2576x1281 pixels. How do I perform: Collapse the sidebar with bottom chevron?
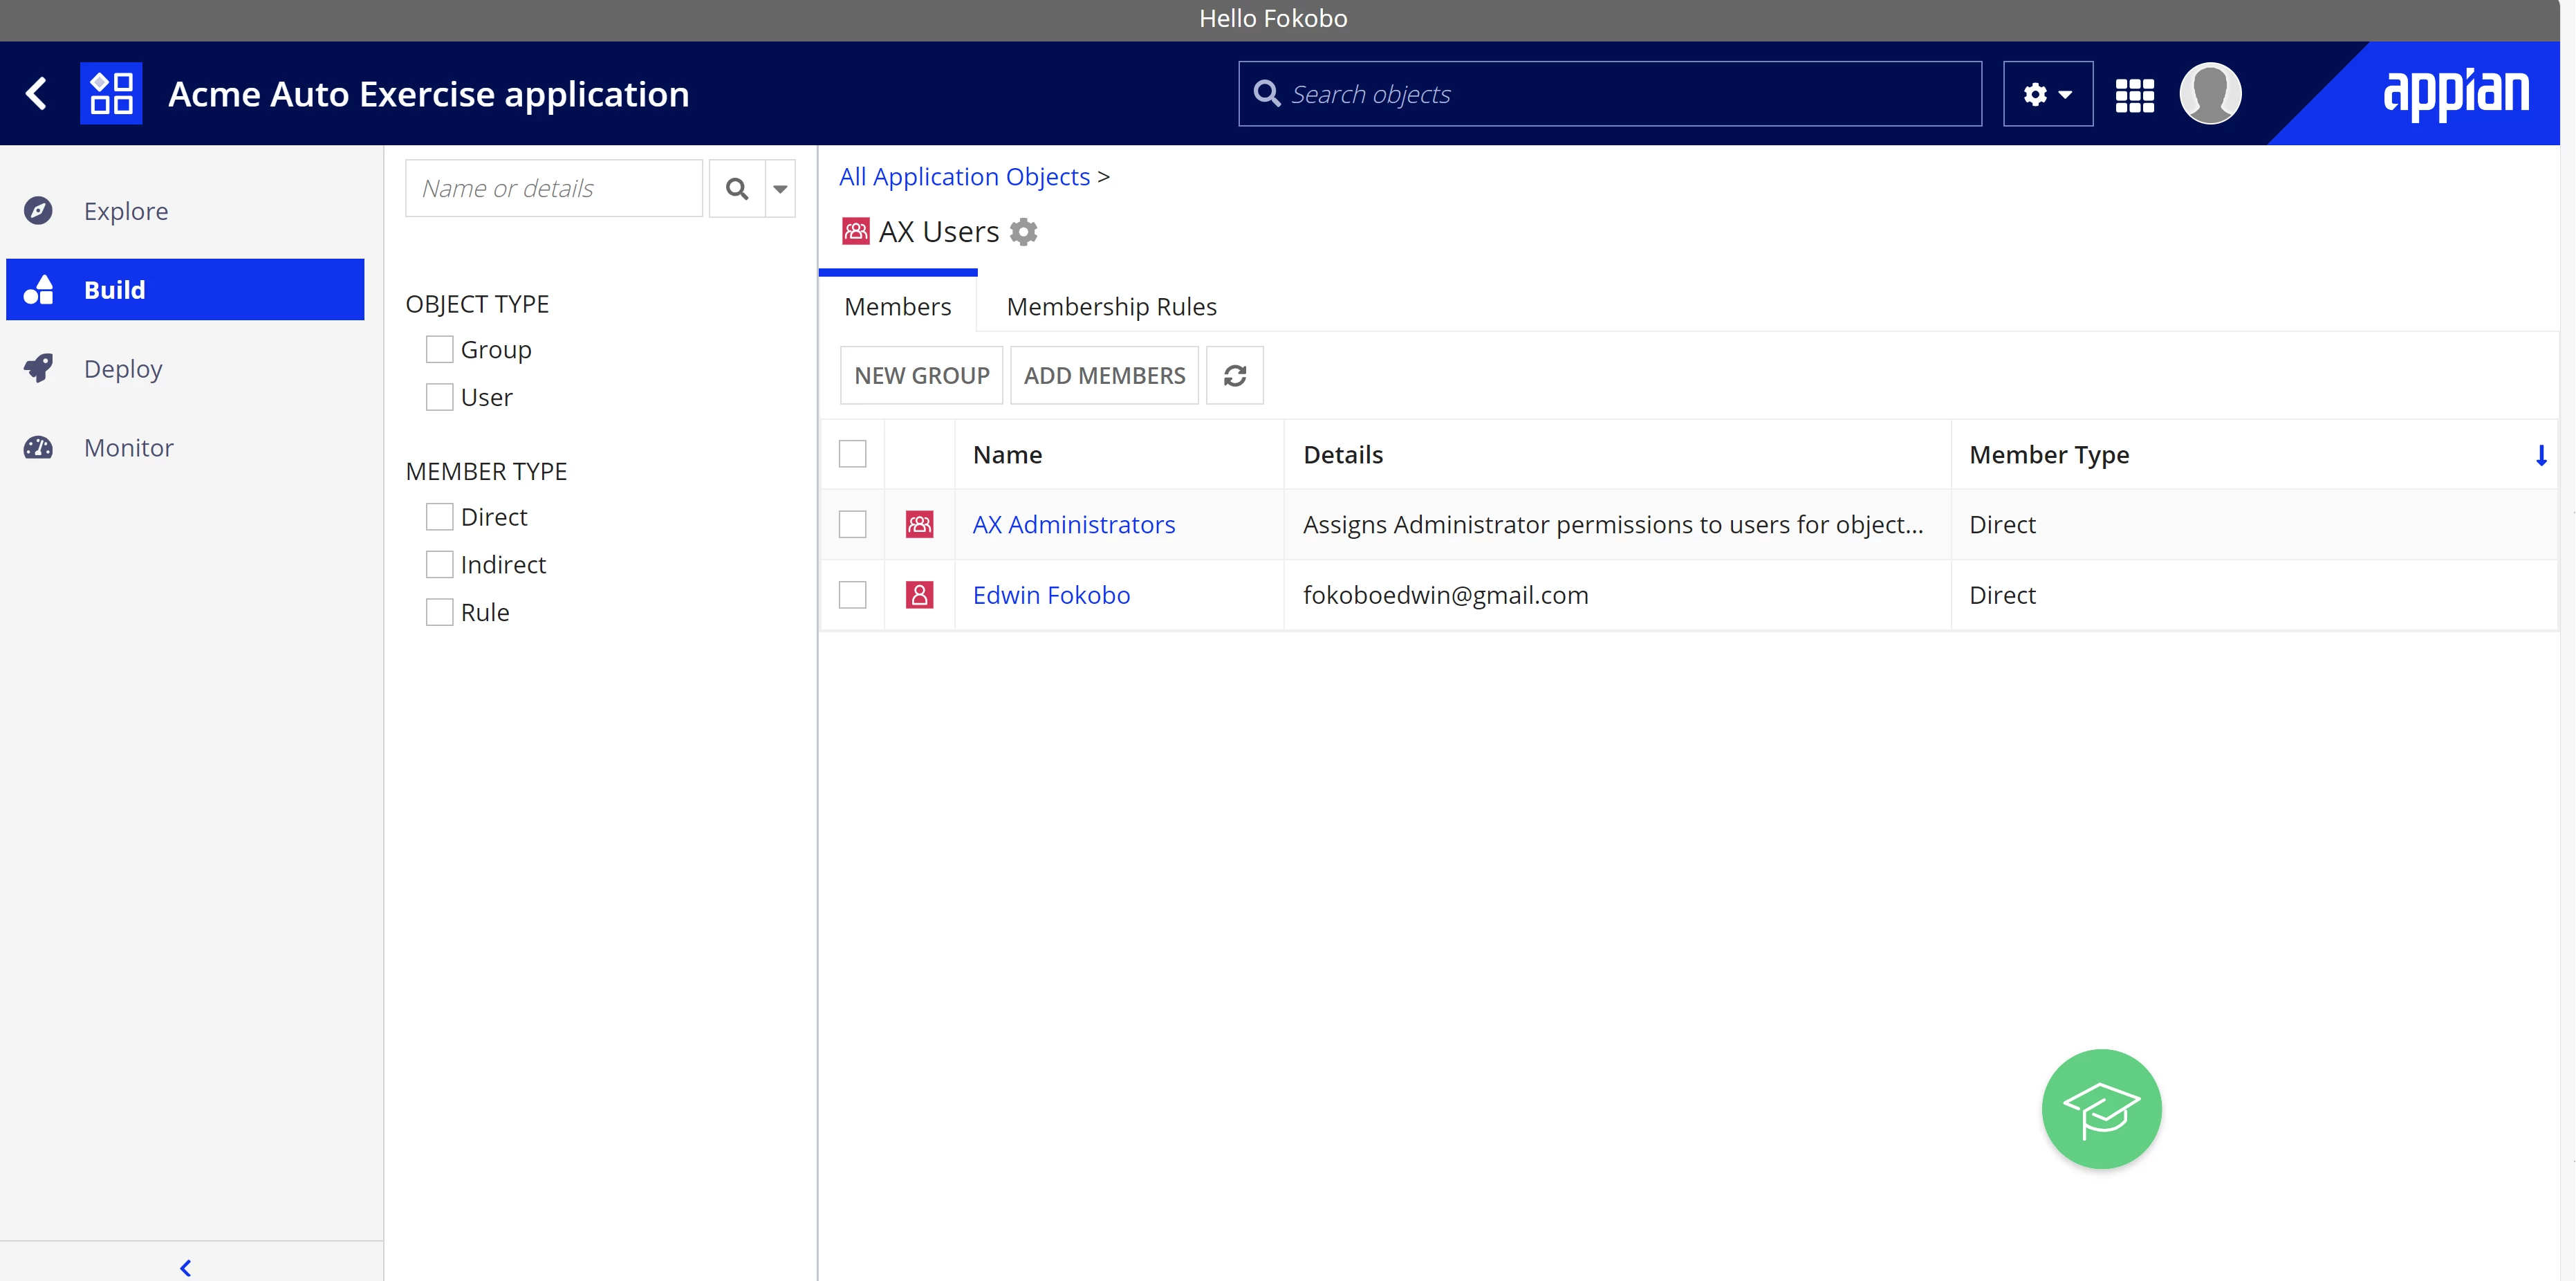pyautogui.click(x=185, y=1268)
